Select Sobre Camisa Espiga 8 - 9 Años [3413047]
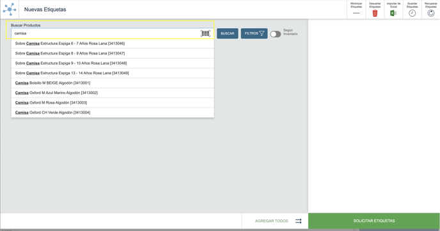Viewport: 440px width, 231px height. pyautogui.click(x=113, y=53)
